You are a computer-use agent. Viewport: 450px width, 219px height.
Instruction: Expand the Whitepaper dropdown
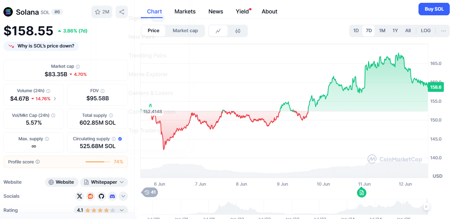(122, 182)
